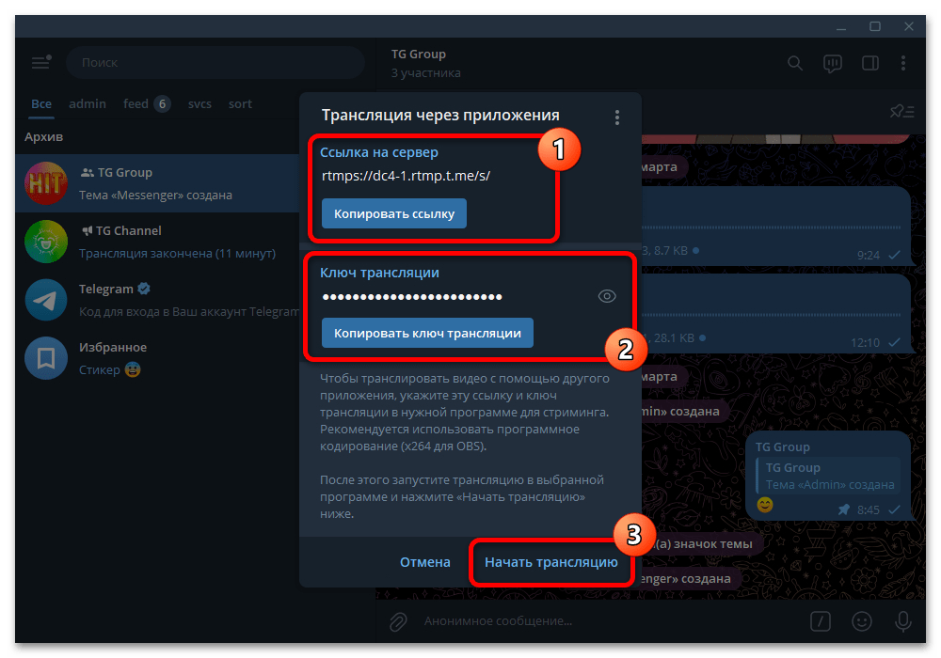Click Отмена in the stream dialog
This screenshot has width=941, height=658.
425,562
